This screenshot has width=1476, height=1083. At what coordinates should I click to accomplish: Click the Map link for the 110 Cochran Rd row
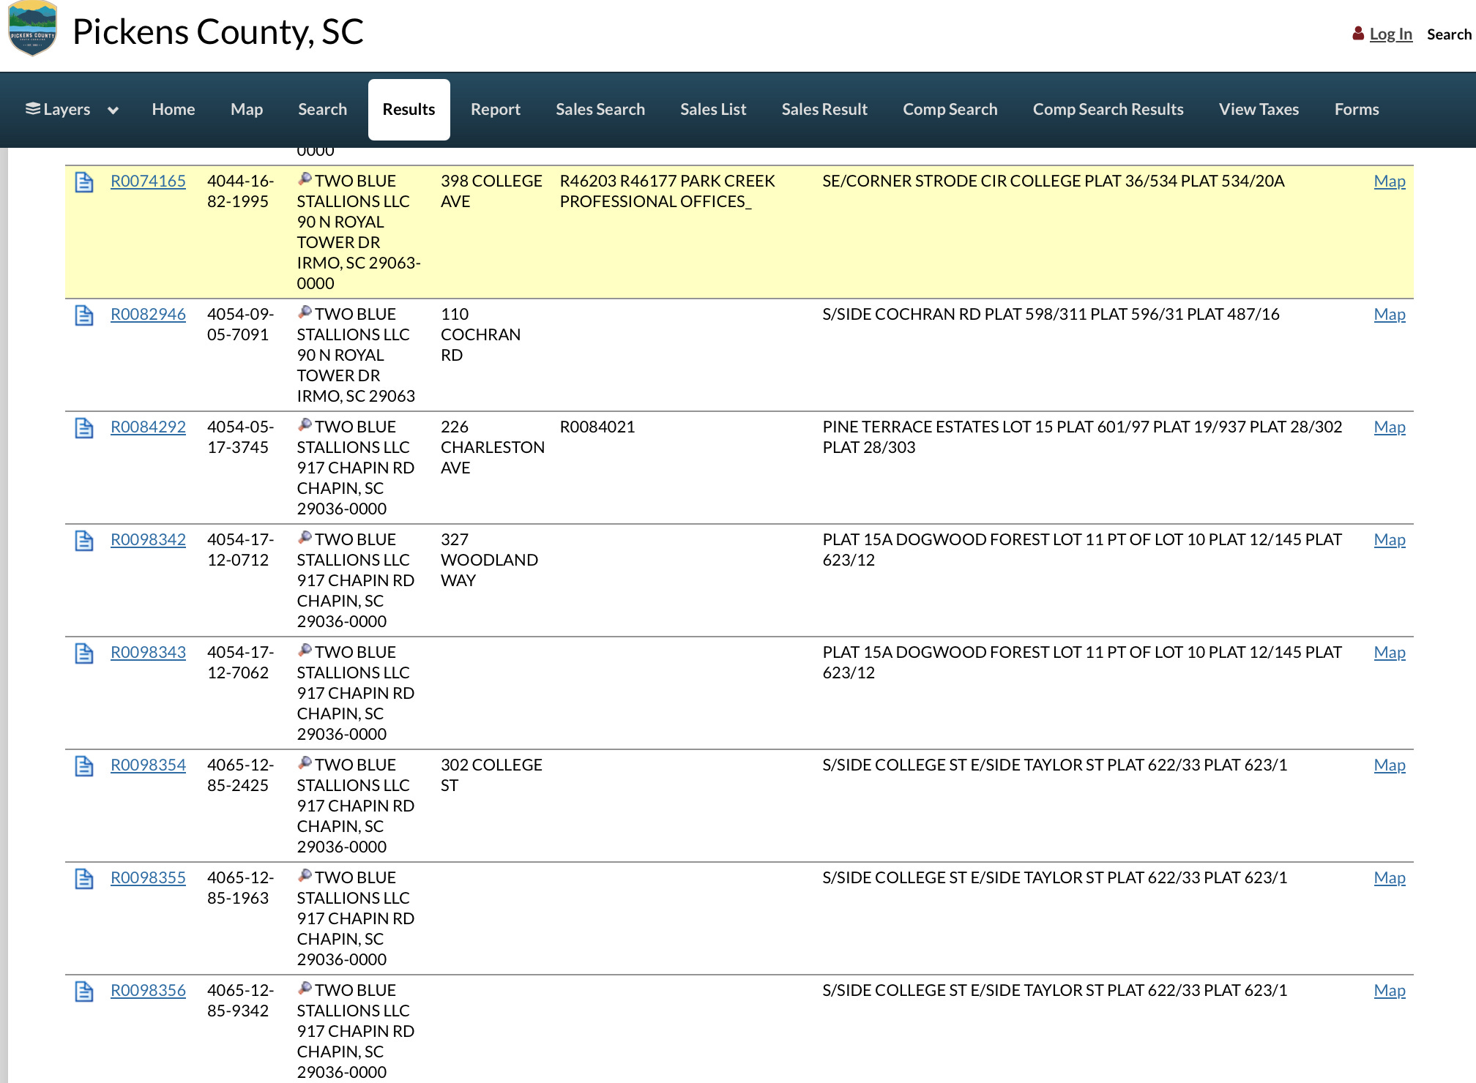point(1389,315)
